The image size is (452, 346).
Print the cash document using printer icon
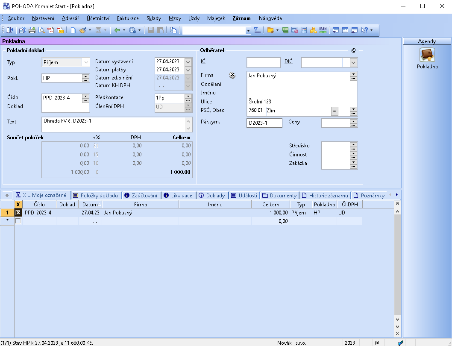point(32,30)
